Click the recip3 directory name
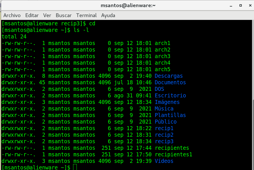This screenshot has width=254, height=170. point(164,142)
